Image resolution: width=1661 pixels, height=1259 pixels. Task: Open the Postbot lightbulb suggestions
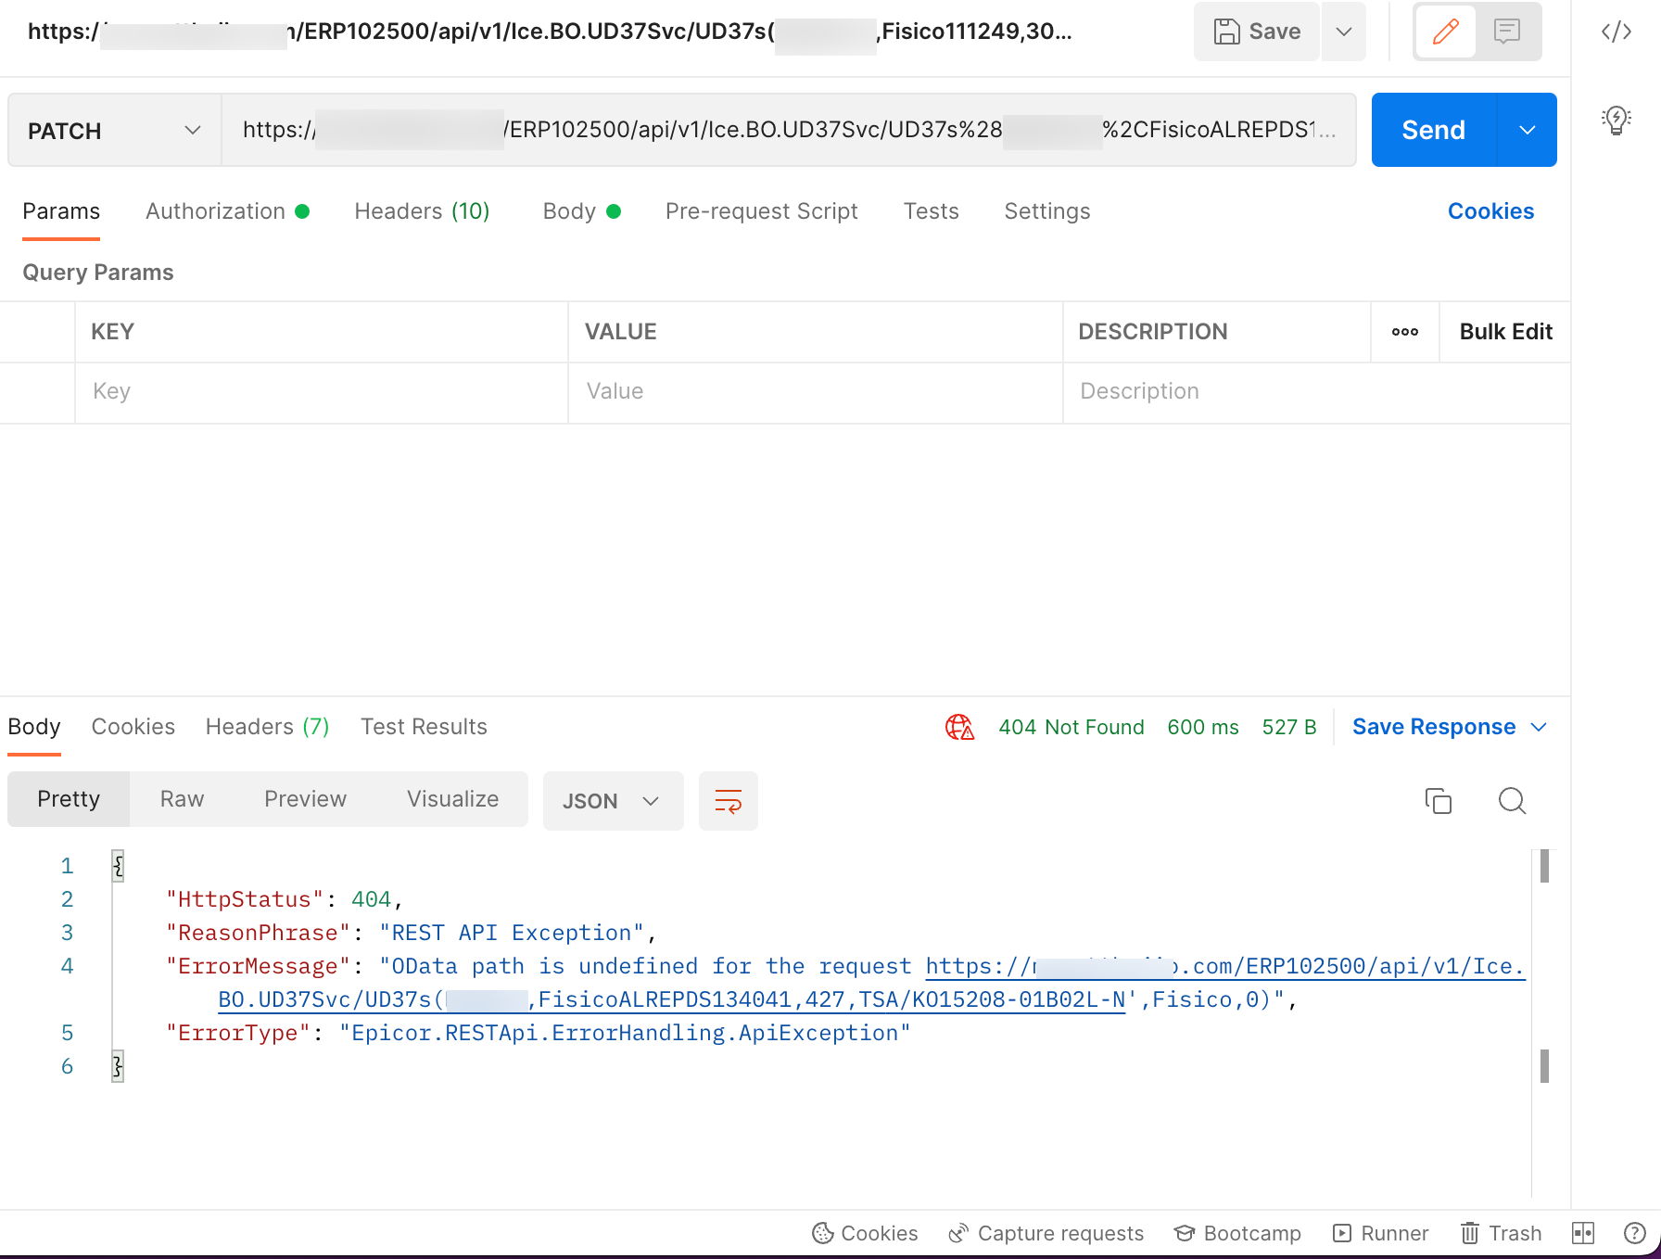pos(1616,119)
